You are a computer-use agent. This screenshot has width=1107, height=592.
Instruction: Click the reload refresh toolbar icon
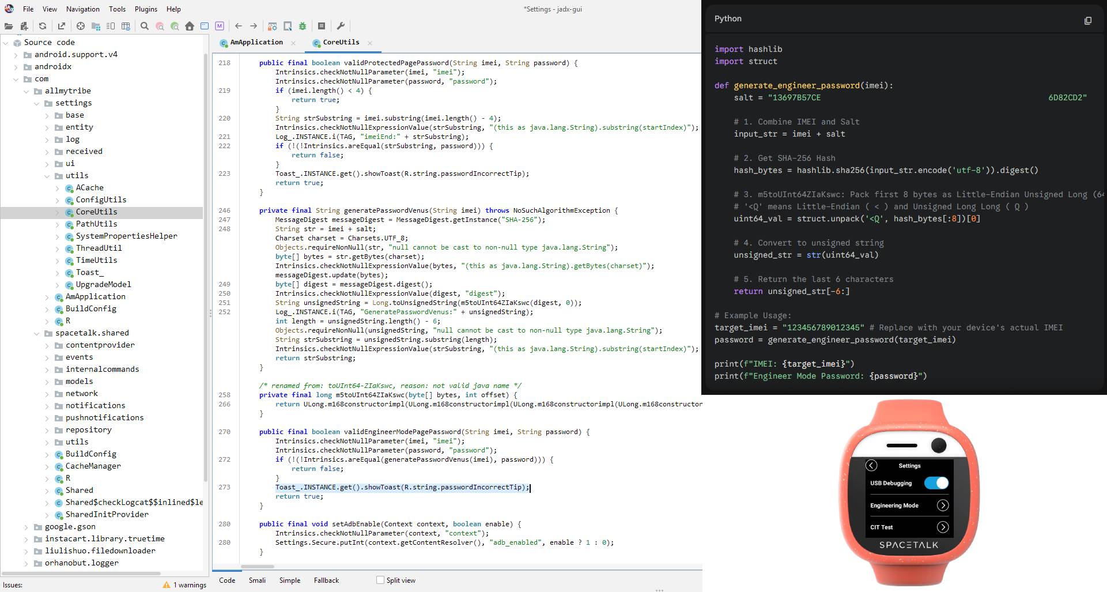[43, 26]
